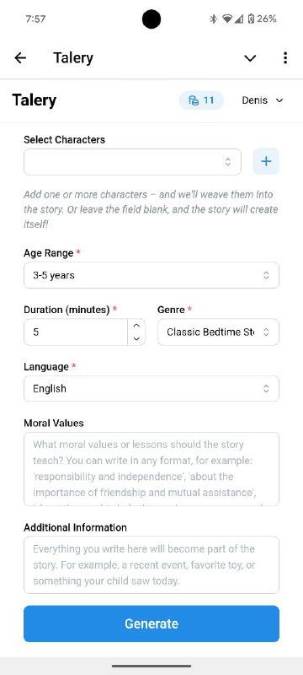Tap the battery indicator icon
This screenshot has height=675, width=303.
(x=251, y=19)
